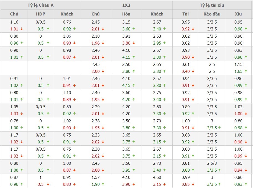Click the up arrow next to green 3.60

(x=134, y=29)
